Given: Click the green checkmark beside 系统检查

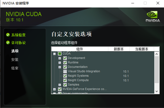Looking at the screenshot, I should [x=8, y=35].
